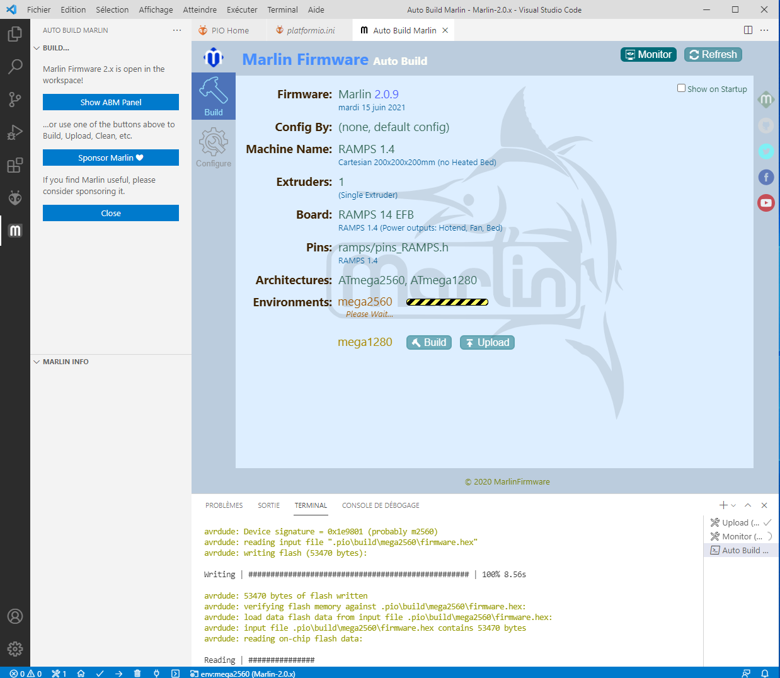This screenshot has width=780, height=678.
Task: Collapse the MARLIN INFO section
Action: click(61, 362)
